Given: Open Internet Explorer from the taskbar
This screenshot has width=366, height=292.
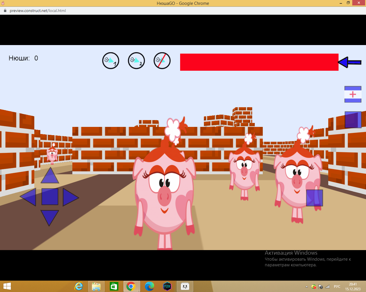Looking at the screenshot, I should pyautogui.click(x=79, y=286).
